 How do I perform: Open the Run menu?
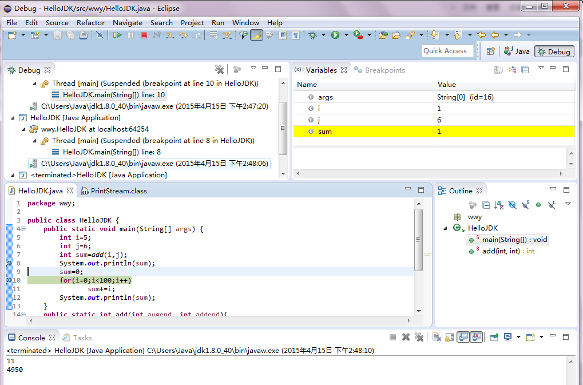coord(217,23)
